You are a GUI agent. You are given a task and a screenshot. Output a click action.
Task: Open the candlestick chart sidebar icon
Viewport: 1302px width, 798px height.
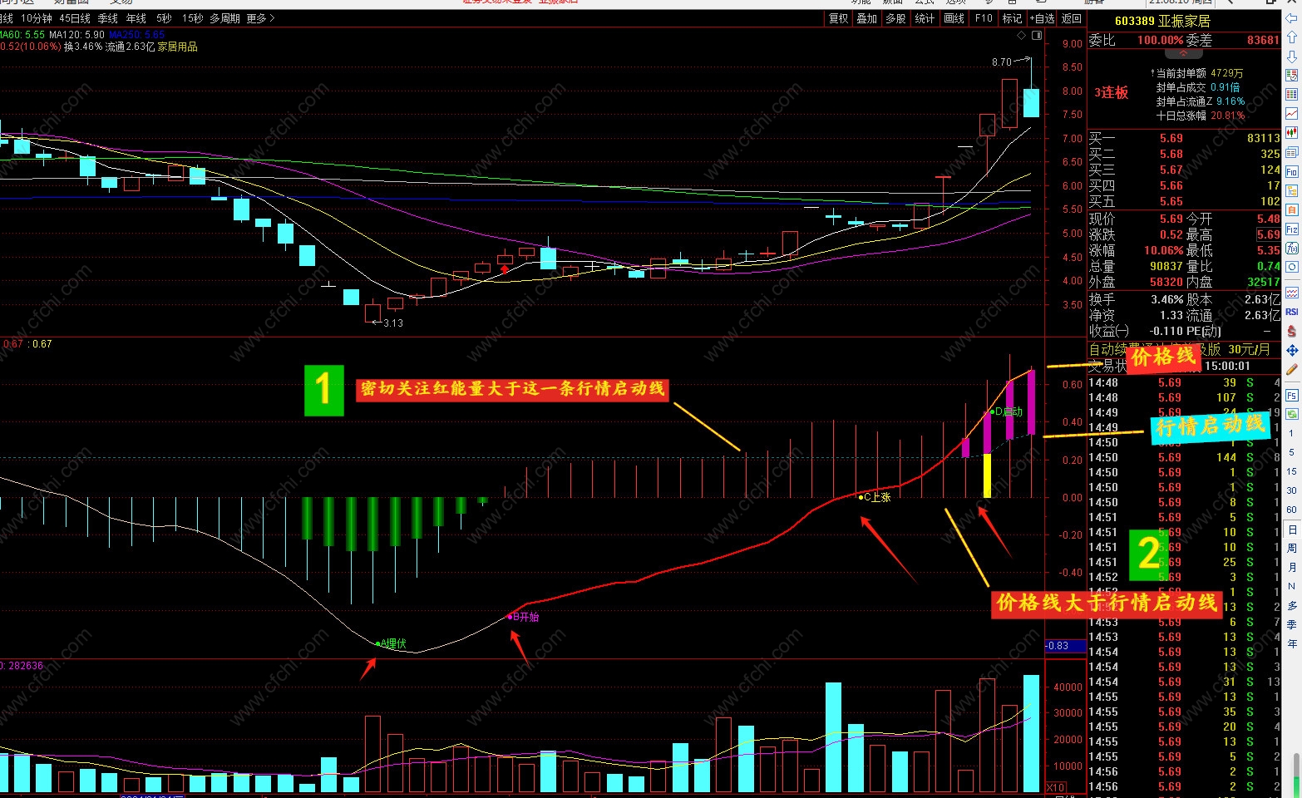point(1292,132)
